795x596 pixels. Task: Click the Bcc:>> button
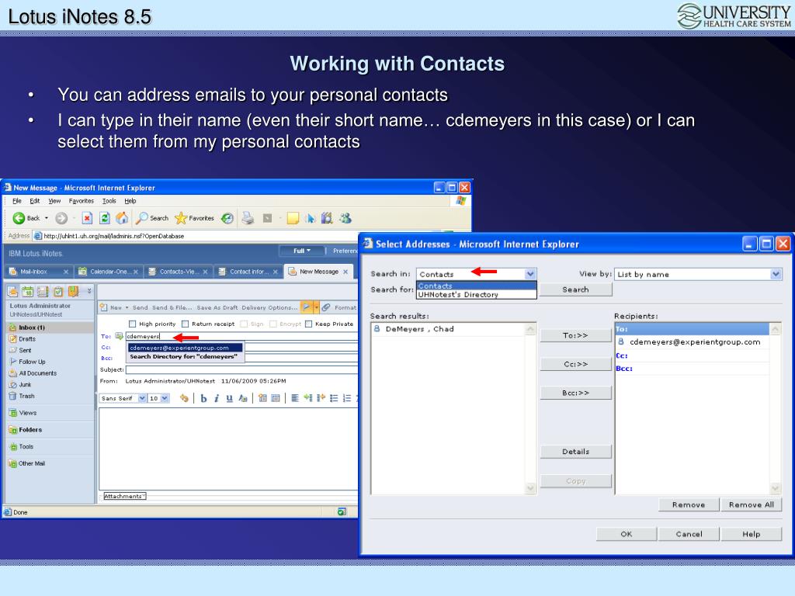pyautogui.click(x=575, y=393)
